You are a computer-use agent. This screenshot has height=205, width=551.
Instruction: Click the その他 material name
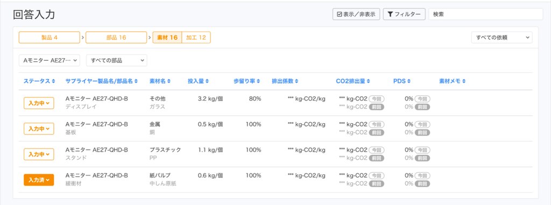pyautogui.click(x=158, y=99)
